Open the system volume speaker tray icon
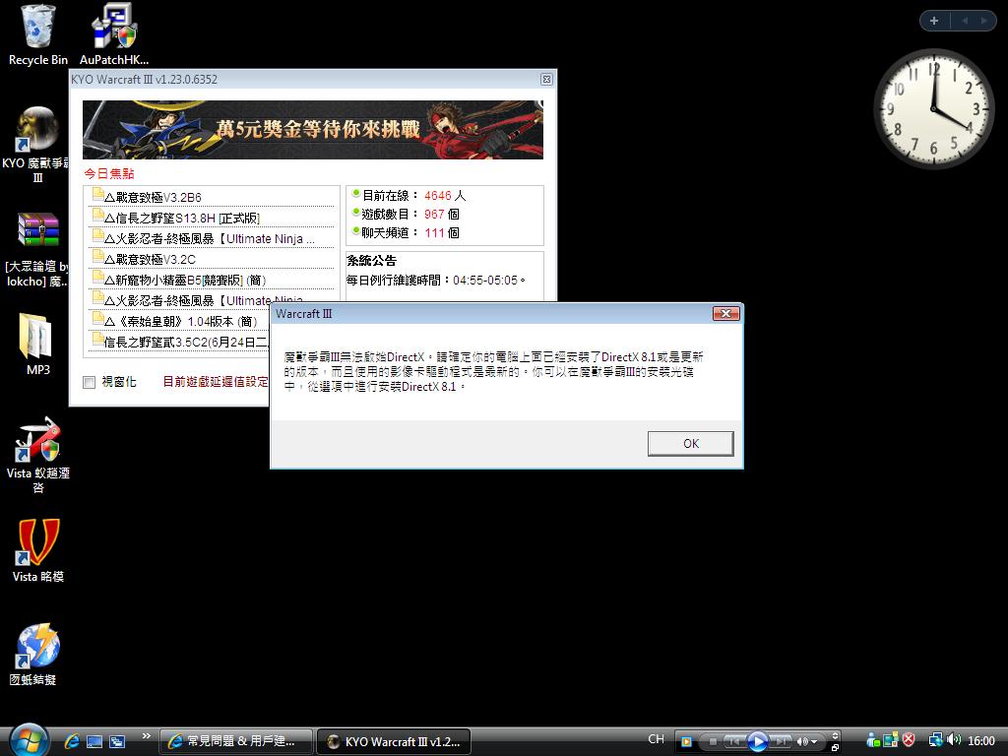Screen dimensions: 1008x756 (x=954, y=740)
